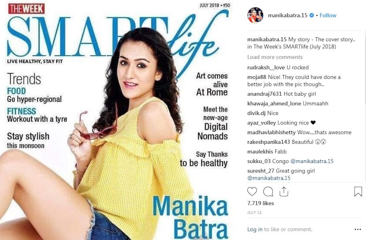Open madhavlabhishetty commenter profile
This screenshot has height=240, width=366.
pos(271,132)
